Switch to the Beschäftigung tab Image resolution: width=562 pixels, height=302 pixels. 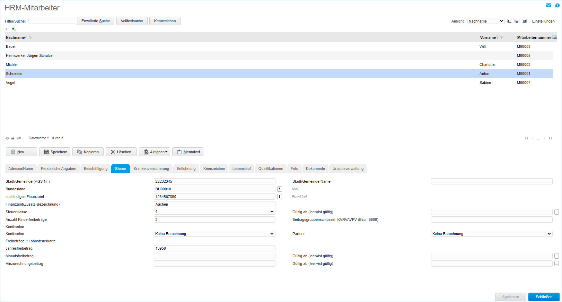coord(96,169)
